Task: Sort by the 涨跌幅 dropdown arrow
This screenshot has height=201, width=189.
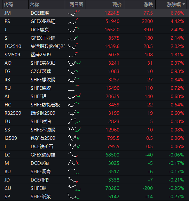Action: pyautogui.click(x=184, y=4)
